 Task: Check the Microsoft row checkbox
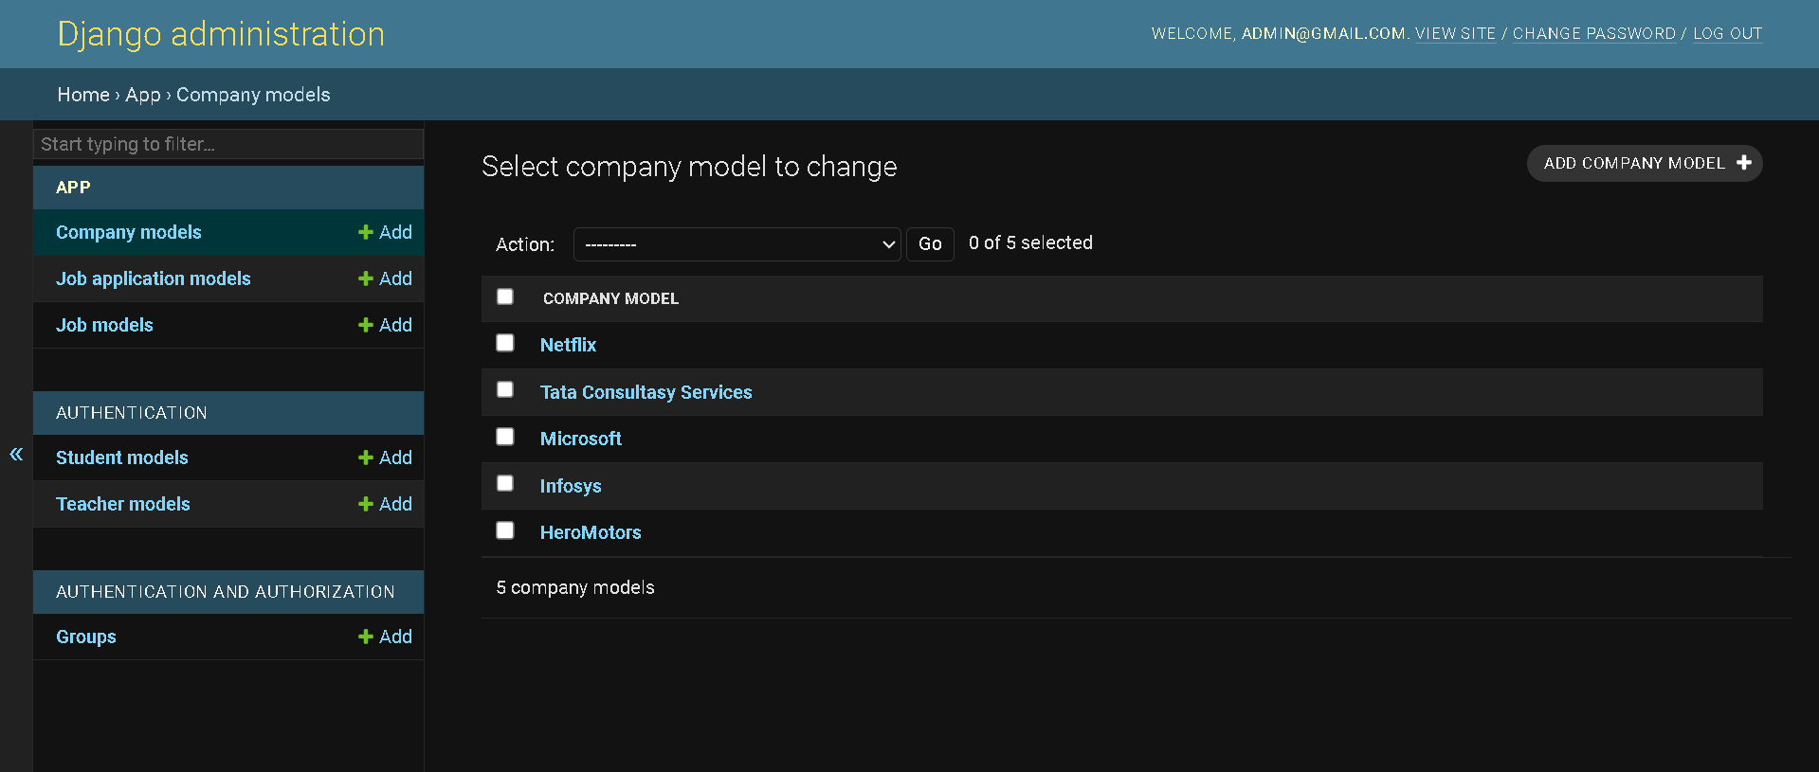[505, 437]
